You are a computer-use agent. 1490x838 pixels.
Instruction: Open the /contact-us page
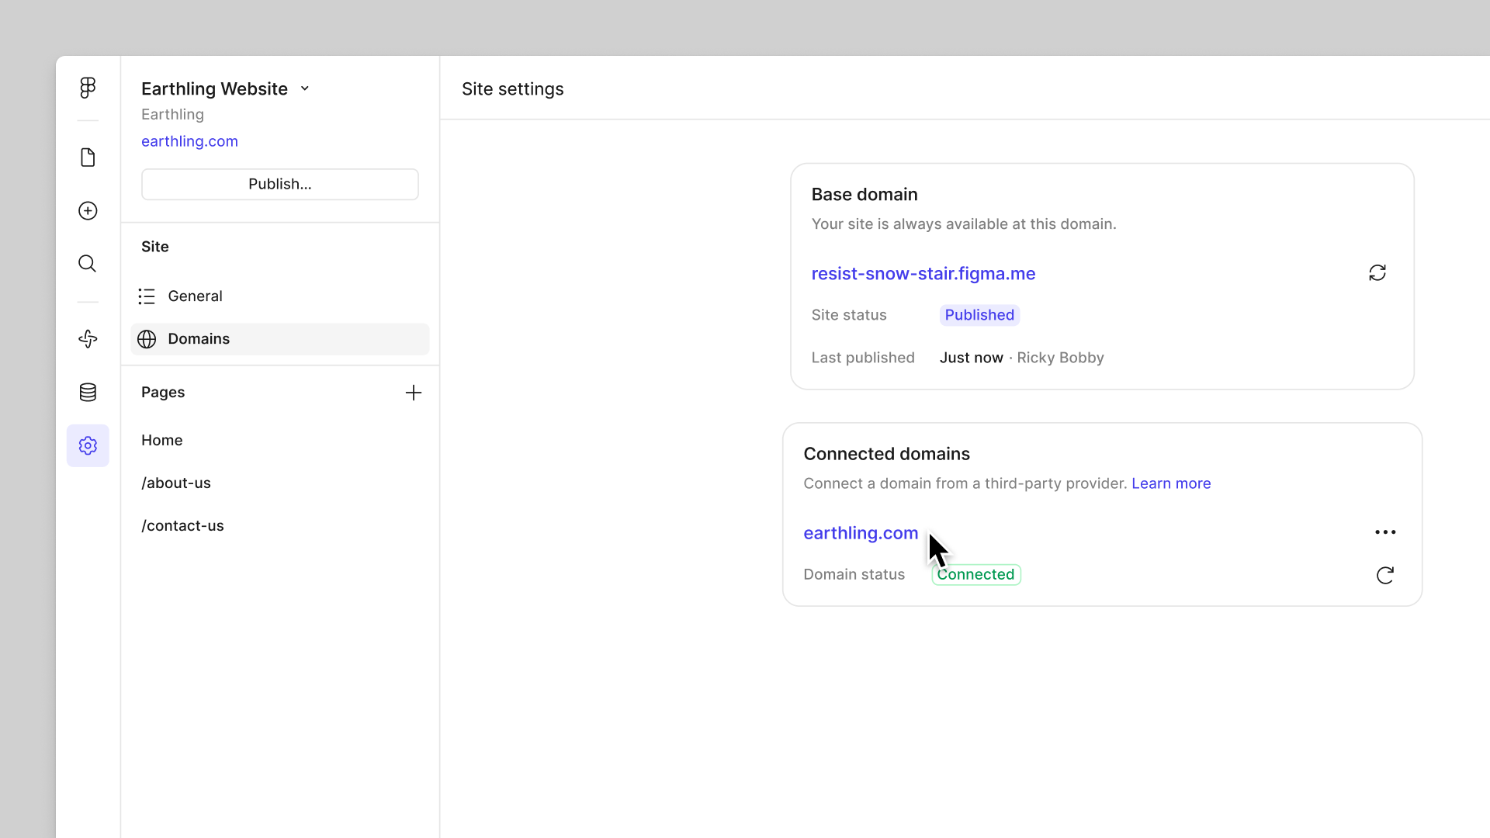click(182, 526)
